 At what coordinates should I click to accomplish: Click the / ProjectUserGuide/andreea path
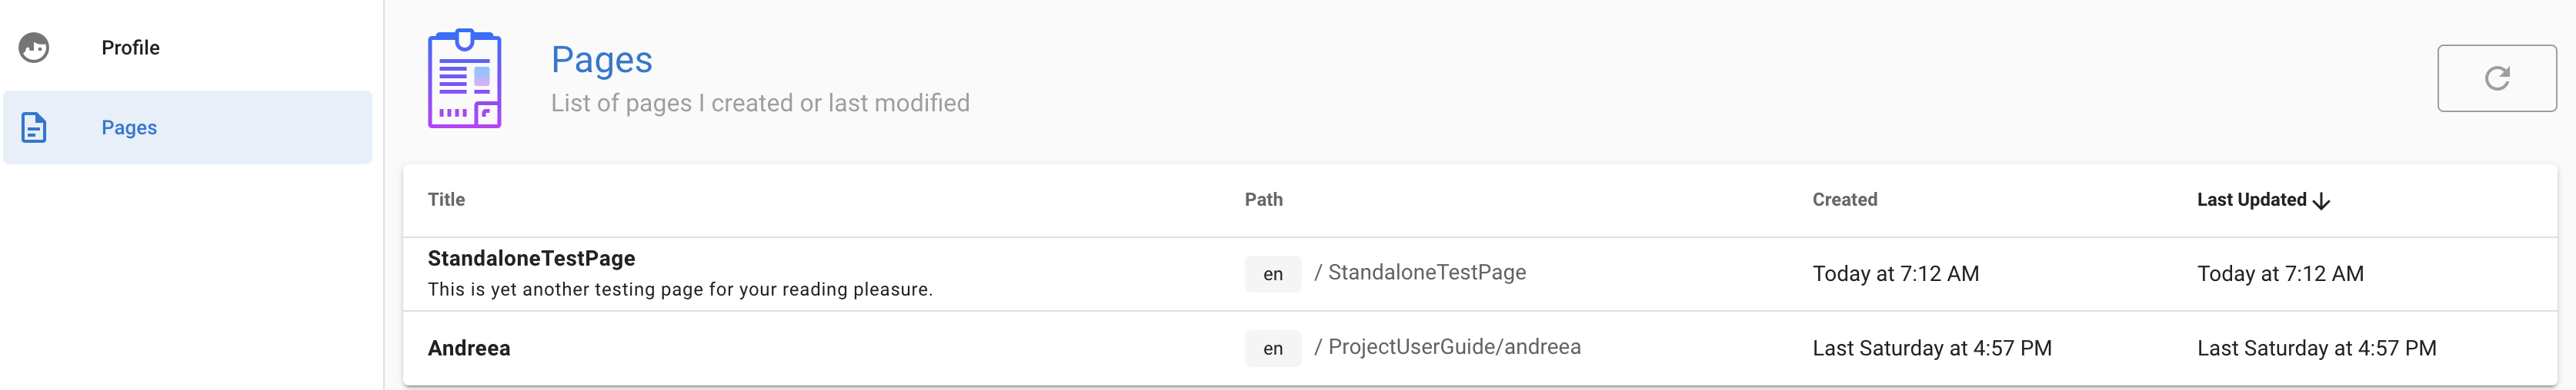[1447, 347]
